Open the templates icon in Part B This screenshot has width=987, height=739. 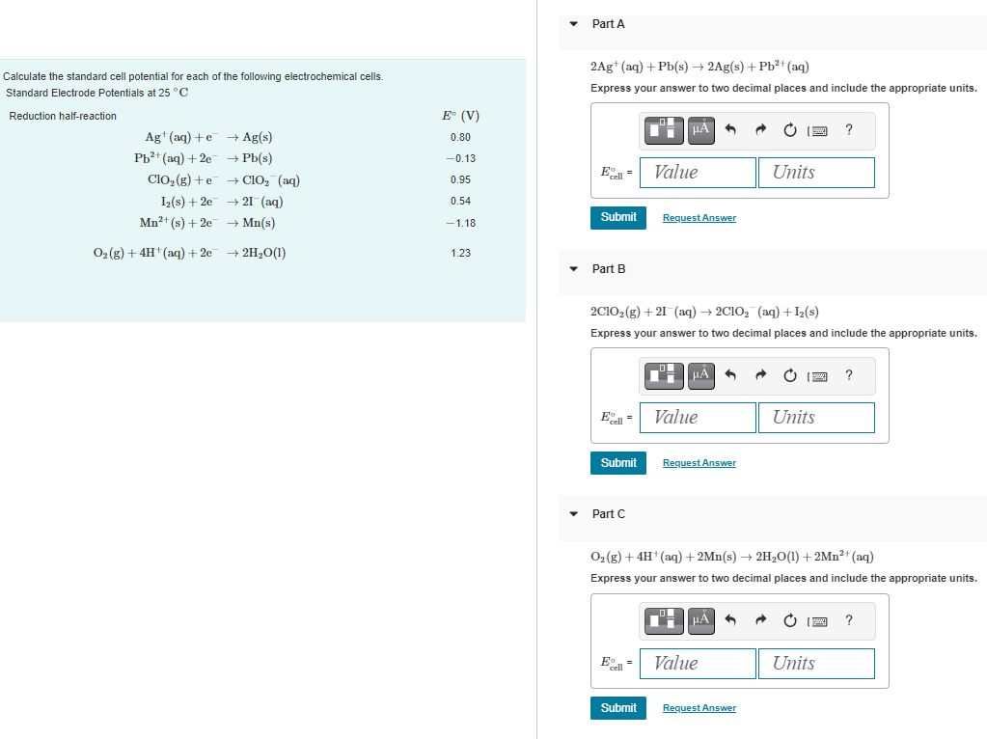(x=664, y=376)
